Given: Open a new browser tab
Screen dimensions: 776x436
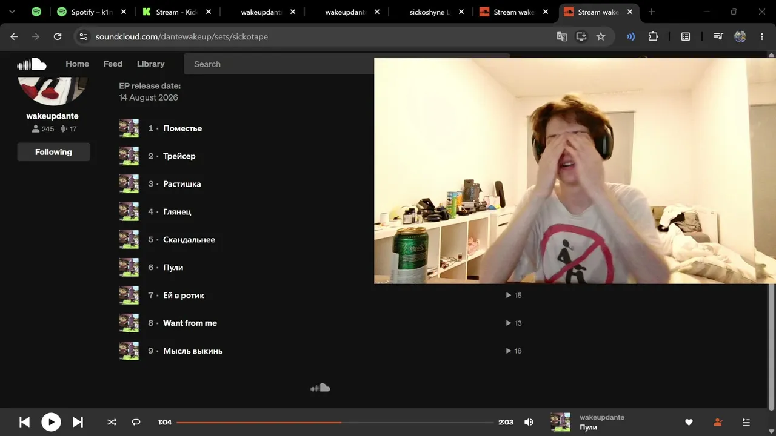Looking at the screenshot, I should pyautogui.click(x=652, y=12).
